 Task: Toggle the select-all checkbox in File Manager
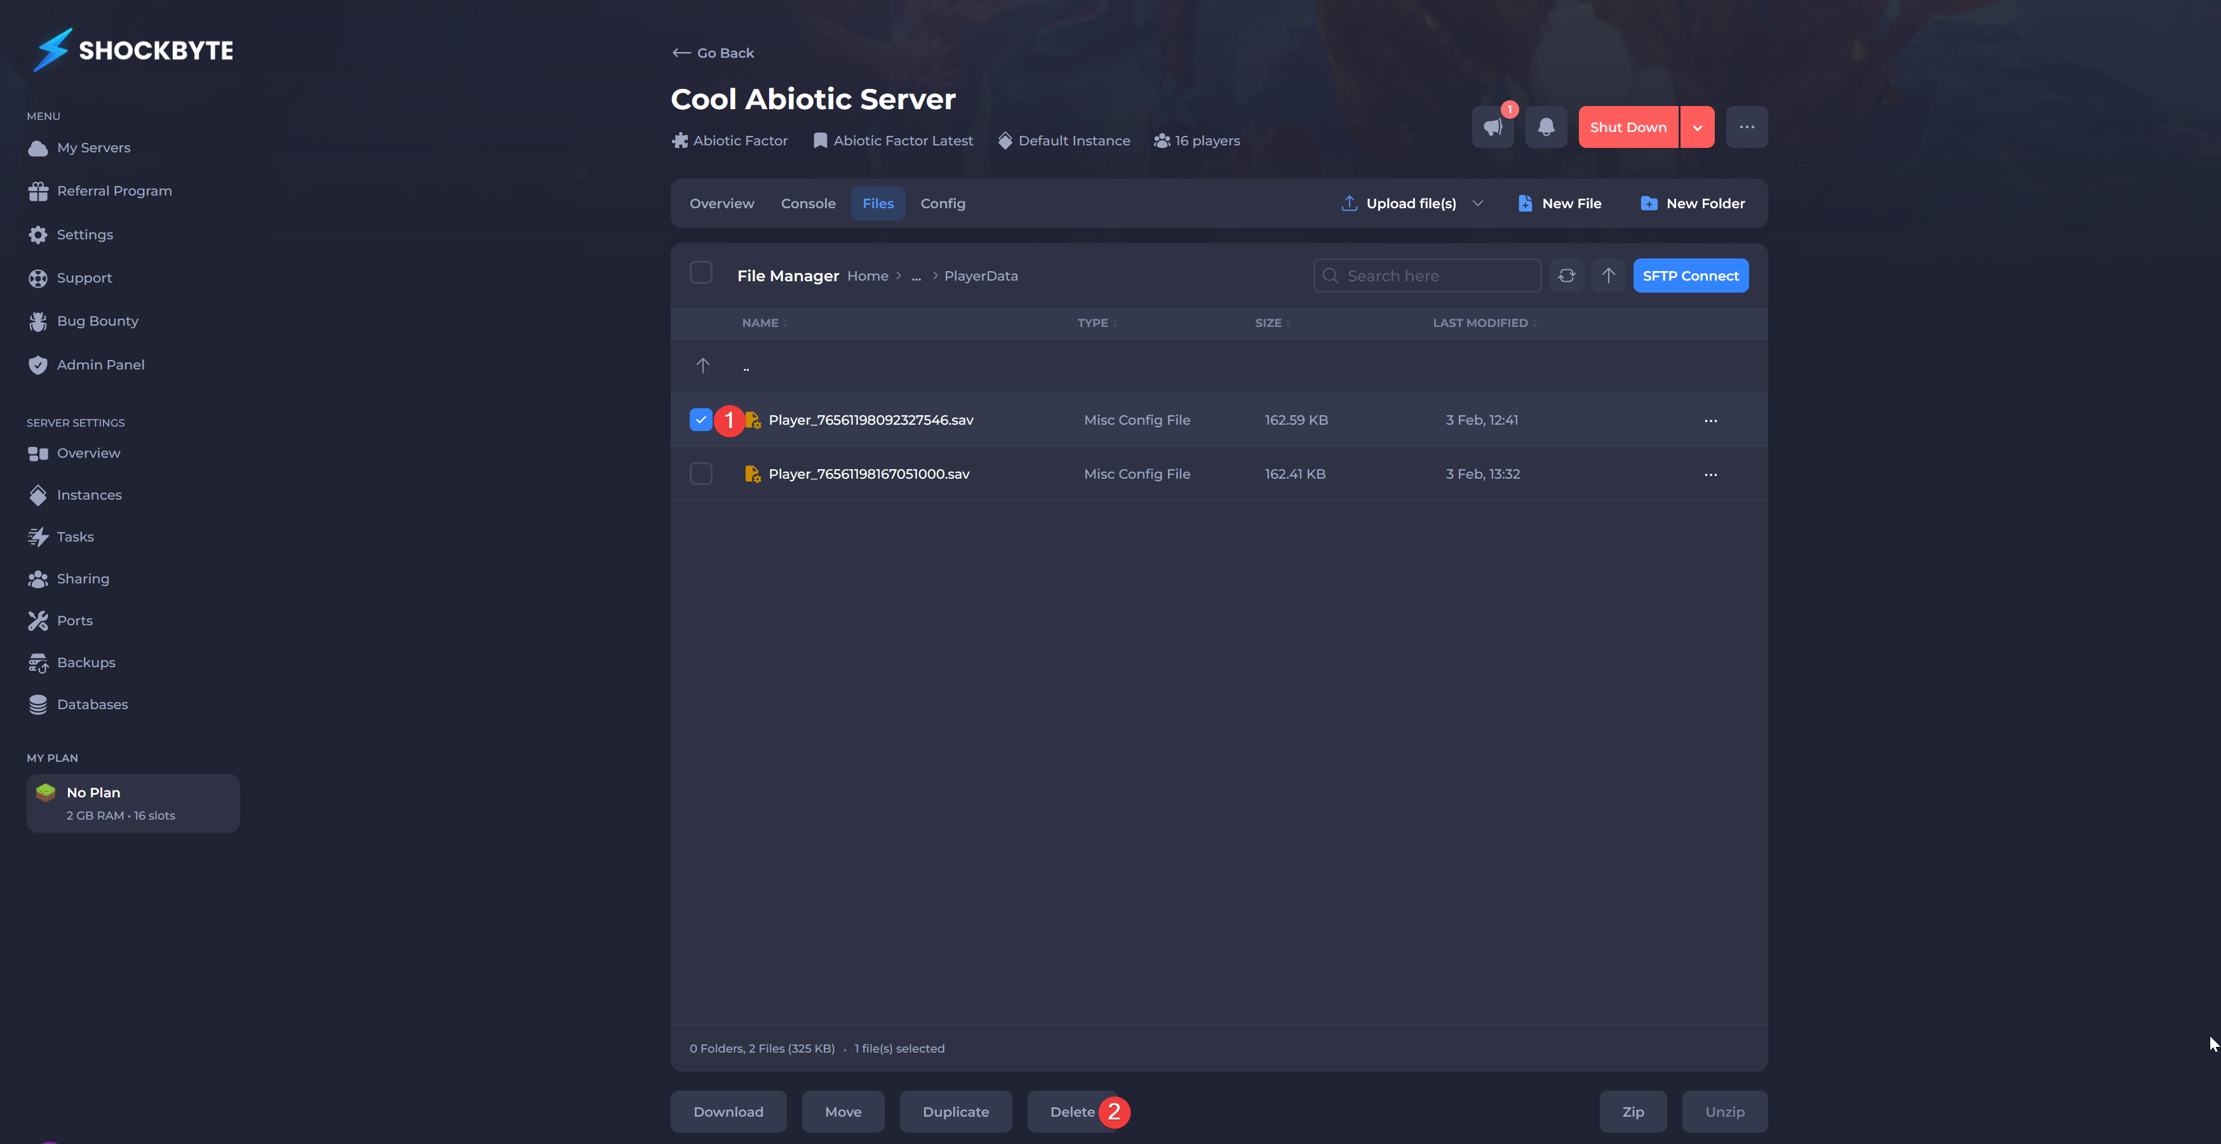[701, 273]
